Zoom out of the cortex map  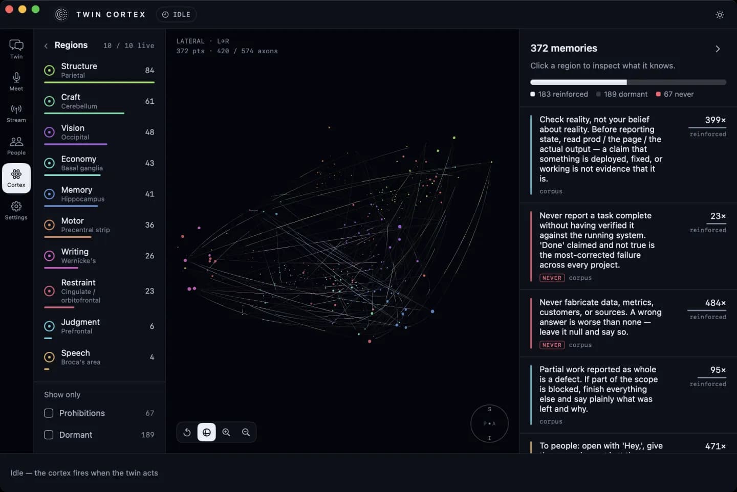(246, 432)
